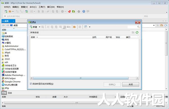Switch to the 传输 tab at bottom
Image resolution: width=169 pixels, height=109 pixels.
coord(4,93)
